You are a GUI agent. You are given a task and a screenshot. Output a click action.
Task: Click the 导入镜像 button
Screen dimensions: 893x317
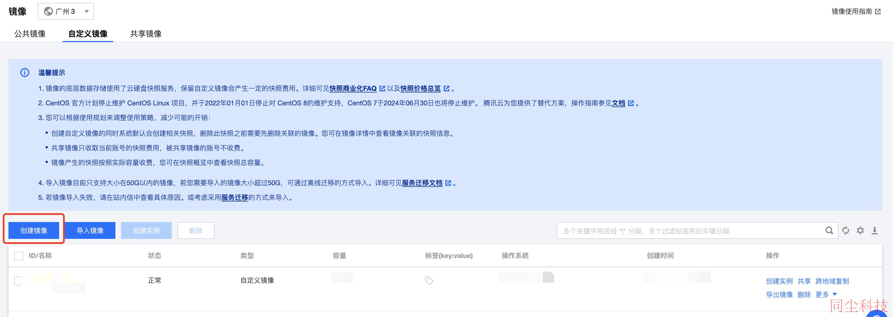(x=90, y=230)
